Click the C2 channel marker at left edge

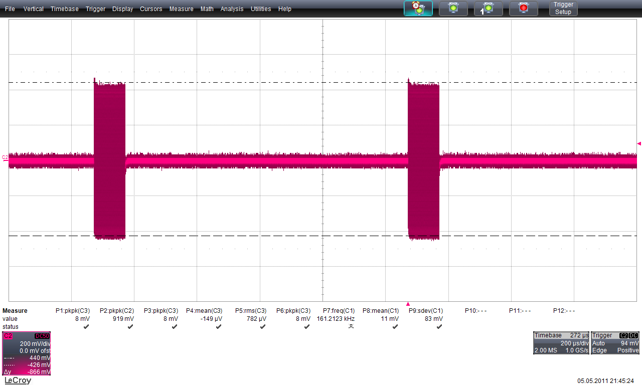[x=5, y=157]
